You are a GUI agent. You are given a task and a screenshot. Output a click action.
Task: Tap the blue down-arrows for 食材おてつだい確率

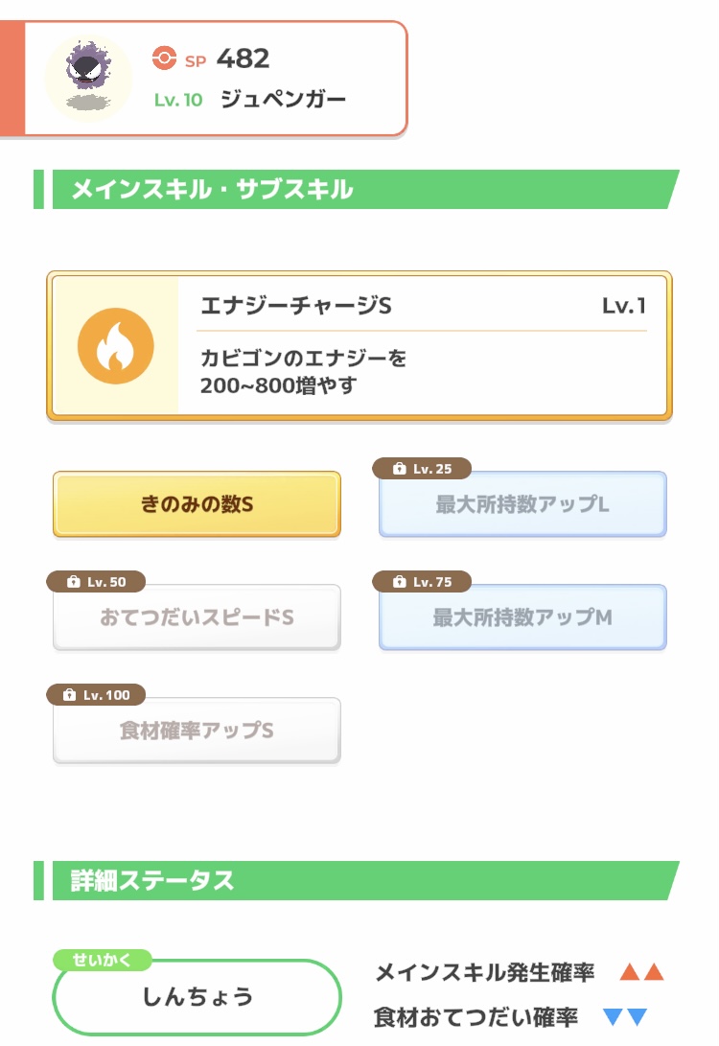pyautogui.click(x=625, y=1016)
